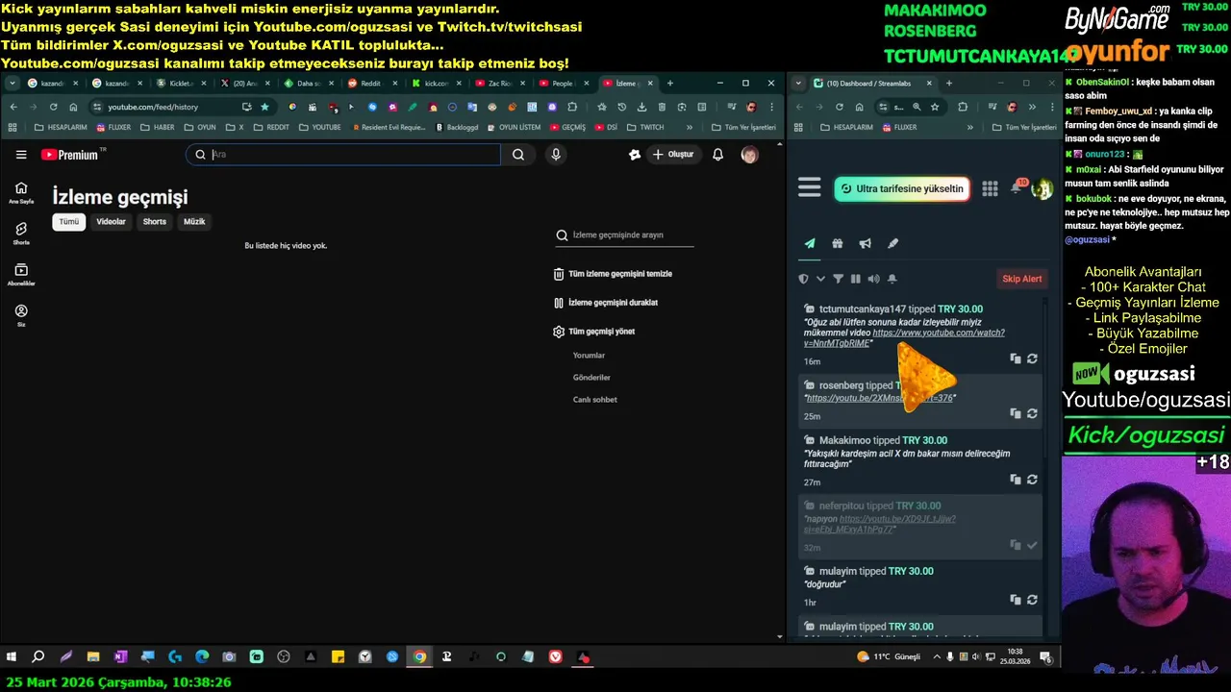This screenshot has width=1231, height=692.
Task: Open Streamlabs notifications bell with 10 badge
Action: pyautogui.click(x=1017, y=187)
